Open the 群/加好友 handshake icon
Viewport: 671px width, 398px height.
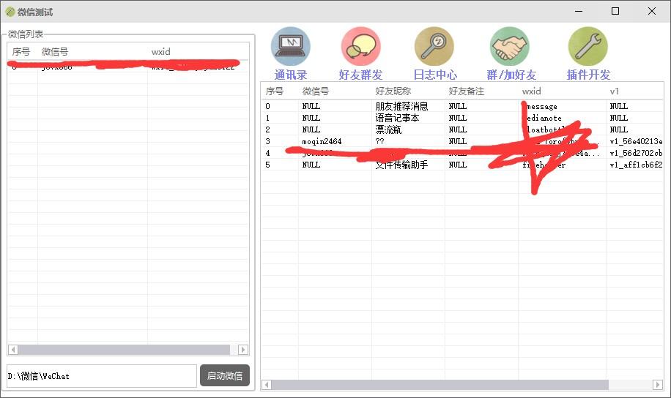tap(510, 46)
